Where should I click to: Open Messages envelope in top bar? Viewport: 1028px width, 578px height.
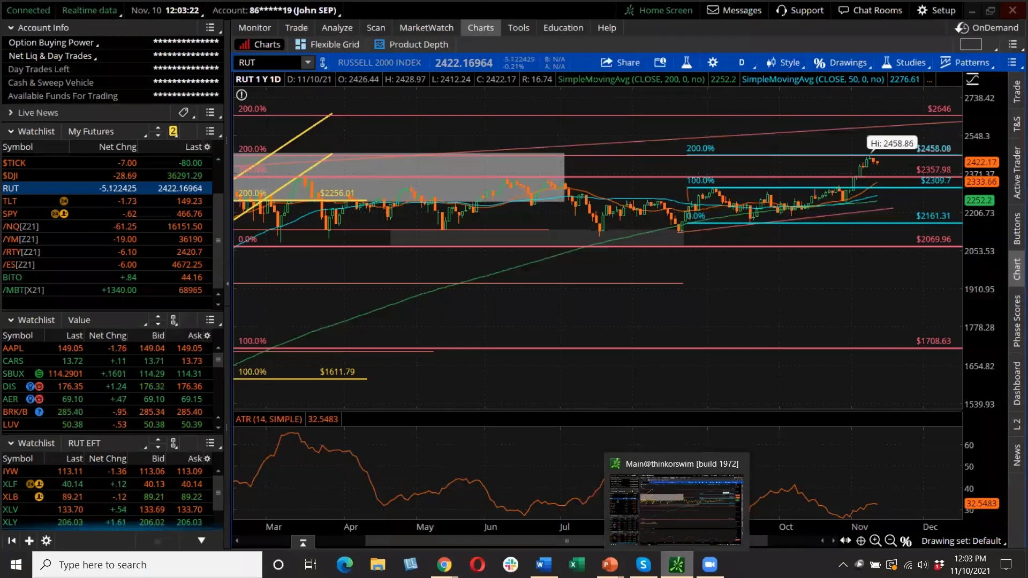pyautogui.click(x=734, y=10)
